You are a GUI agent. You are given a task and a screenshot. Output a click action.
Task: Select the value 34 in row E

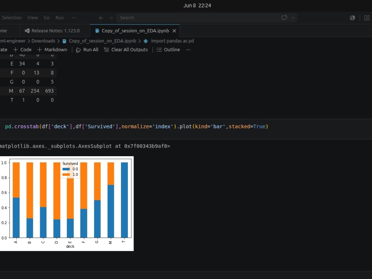point(22,64)
